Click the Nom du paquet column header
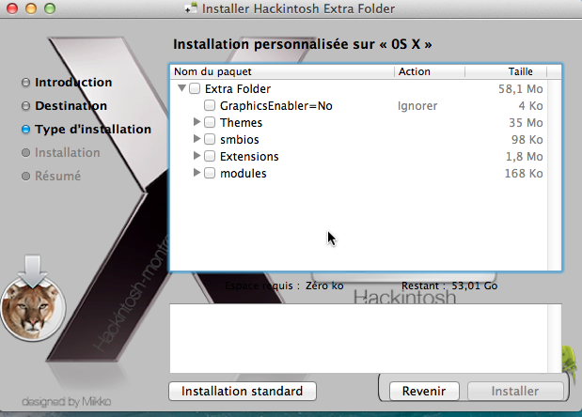The height and width of the screenshot is (417, 582). (x=282, y=71)
